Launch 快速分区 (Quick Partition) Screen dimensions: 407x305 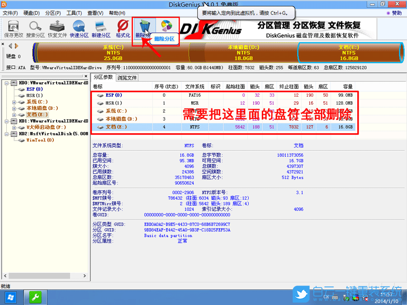click(78, 28)
